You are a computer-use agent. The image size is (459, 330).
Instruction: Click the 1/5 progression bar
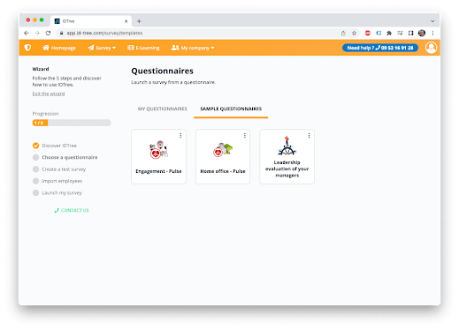coord(72,123)
